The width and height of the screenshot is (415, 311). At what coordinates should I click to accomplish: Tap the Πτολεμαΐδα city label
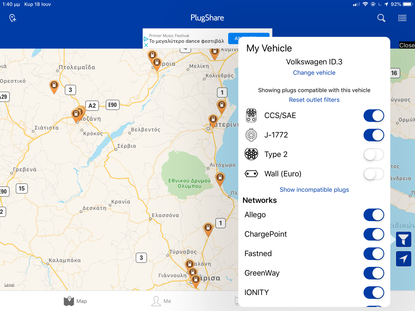tap(77, 67)
